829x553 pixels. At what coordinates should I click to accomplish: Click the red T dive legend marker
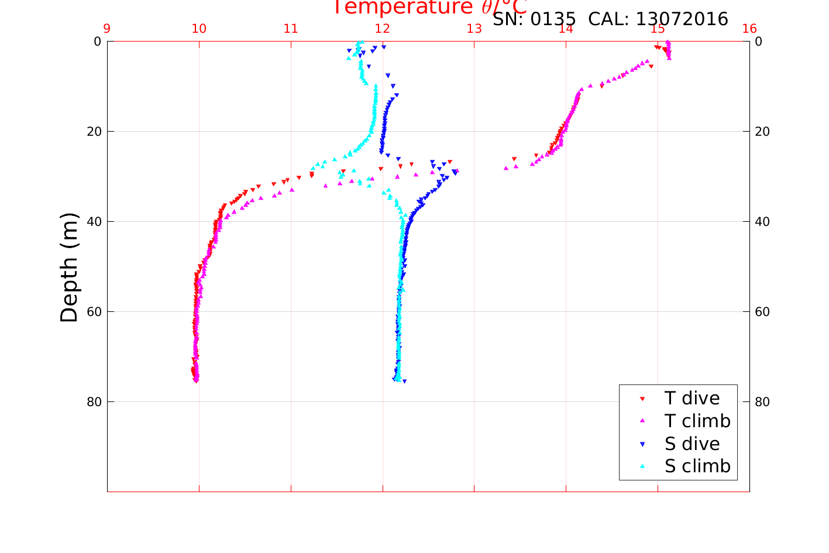tap(642, 399)
